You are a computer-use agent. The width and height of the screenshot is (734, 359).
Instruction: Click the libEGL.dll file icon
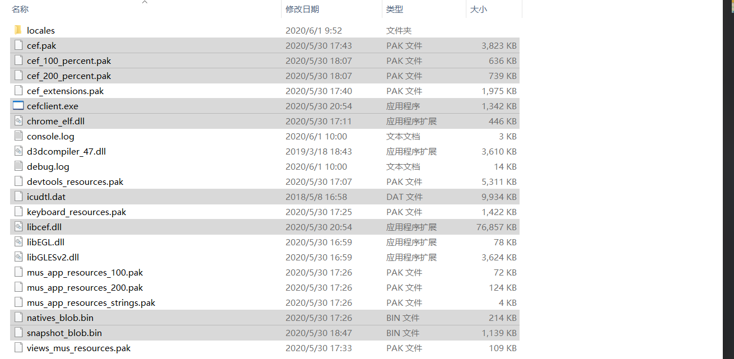pos(18,242)
